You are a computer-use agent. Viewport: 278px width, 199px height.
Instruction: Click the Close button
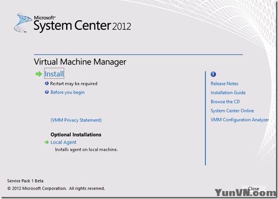(x=254, y=189)
